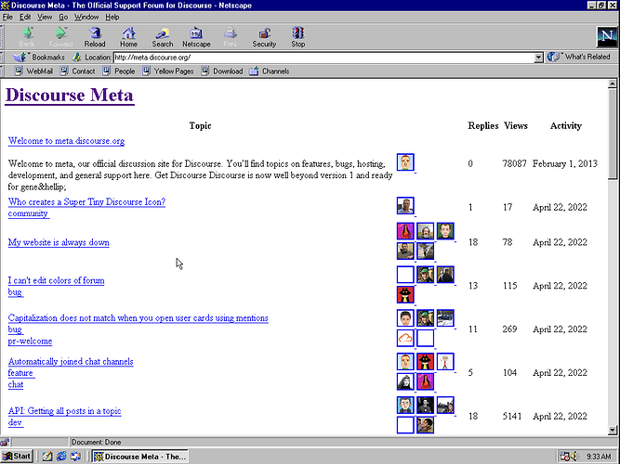
Task: Click avatar in Super Tiny Icon row
Action: click(x=405, y=206)
